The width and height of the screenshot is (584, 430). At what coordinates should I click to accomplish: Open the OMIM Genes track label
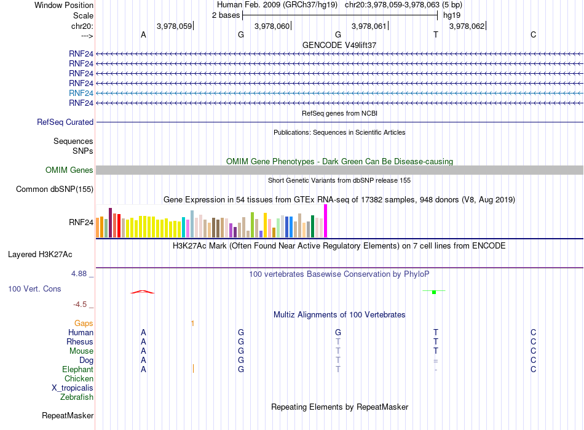point(69,170)
